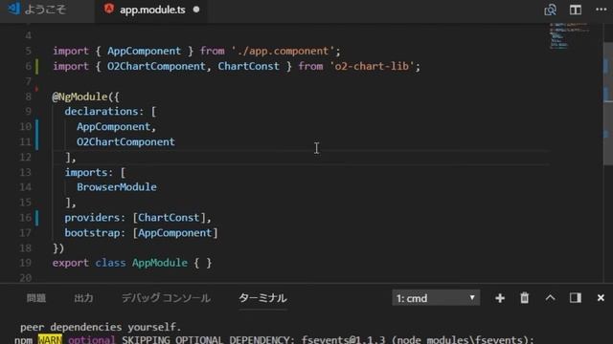Click line number 12 in gutter

[x=25, y=157]
